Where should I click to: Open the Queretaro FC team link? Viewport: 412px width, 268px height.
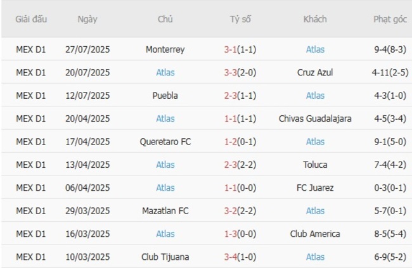(165, 142)
